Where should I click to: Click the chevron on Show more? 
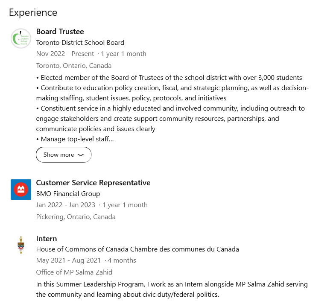pos(81,155)
